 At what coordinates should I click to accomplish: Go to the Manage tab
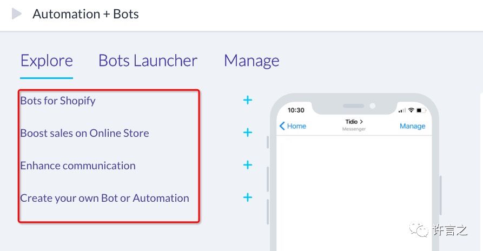click(x=252, y=61)
